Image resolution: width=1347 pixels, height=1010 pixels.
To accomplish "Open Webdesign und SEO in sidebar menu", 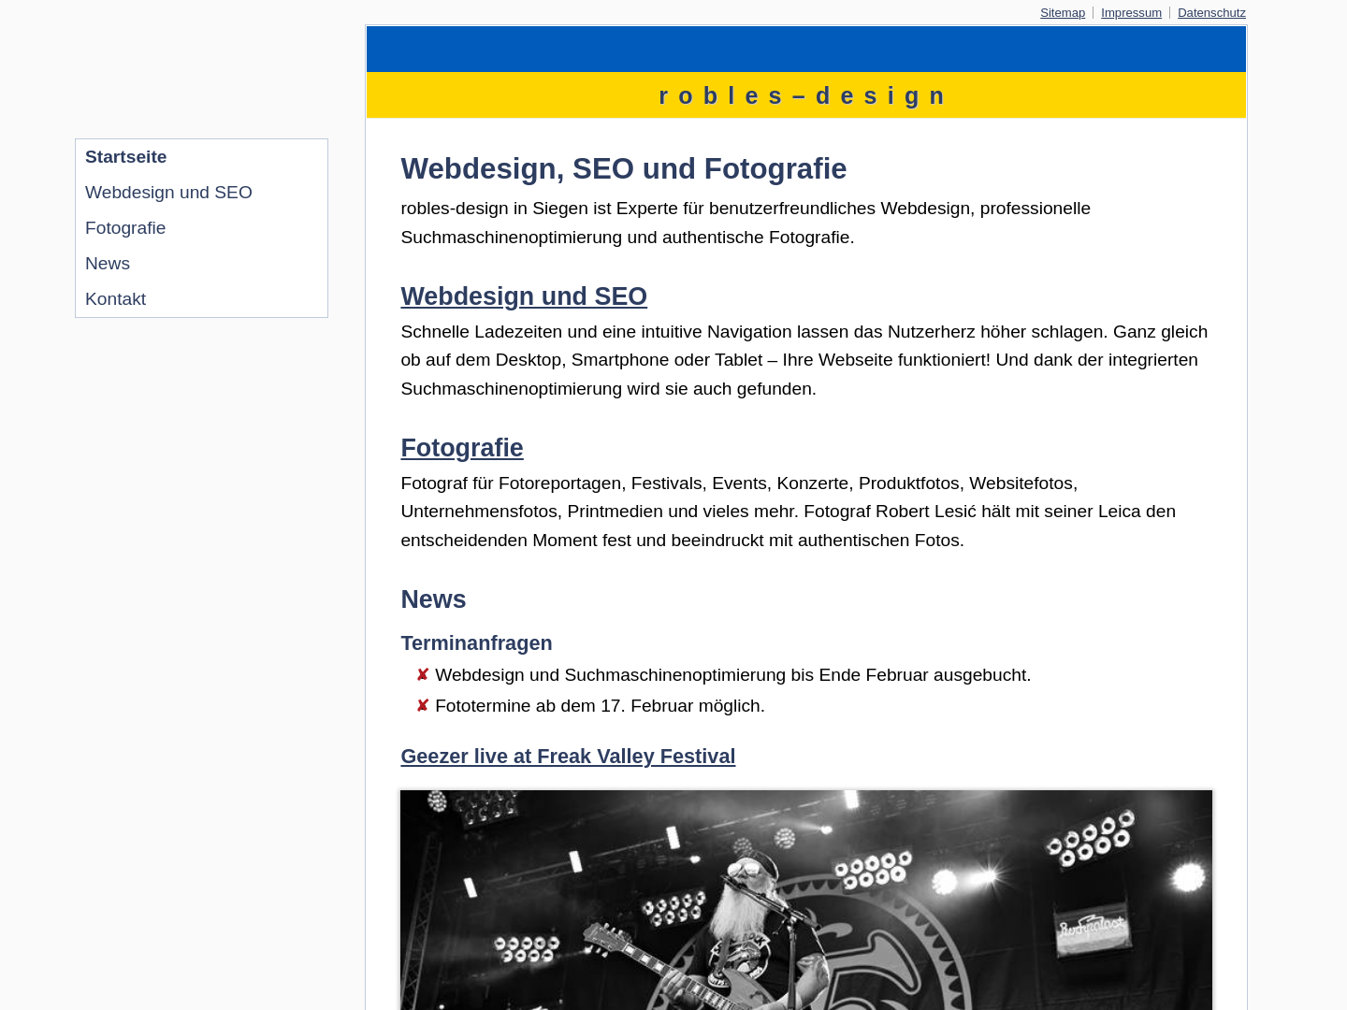I will tap(201, 193).
